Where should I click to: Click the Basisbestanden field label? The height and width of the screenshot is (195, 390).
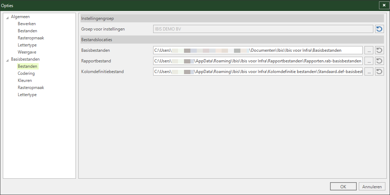[95, 50]
